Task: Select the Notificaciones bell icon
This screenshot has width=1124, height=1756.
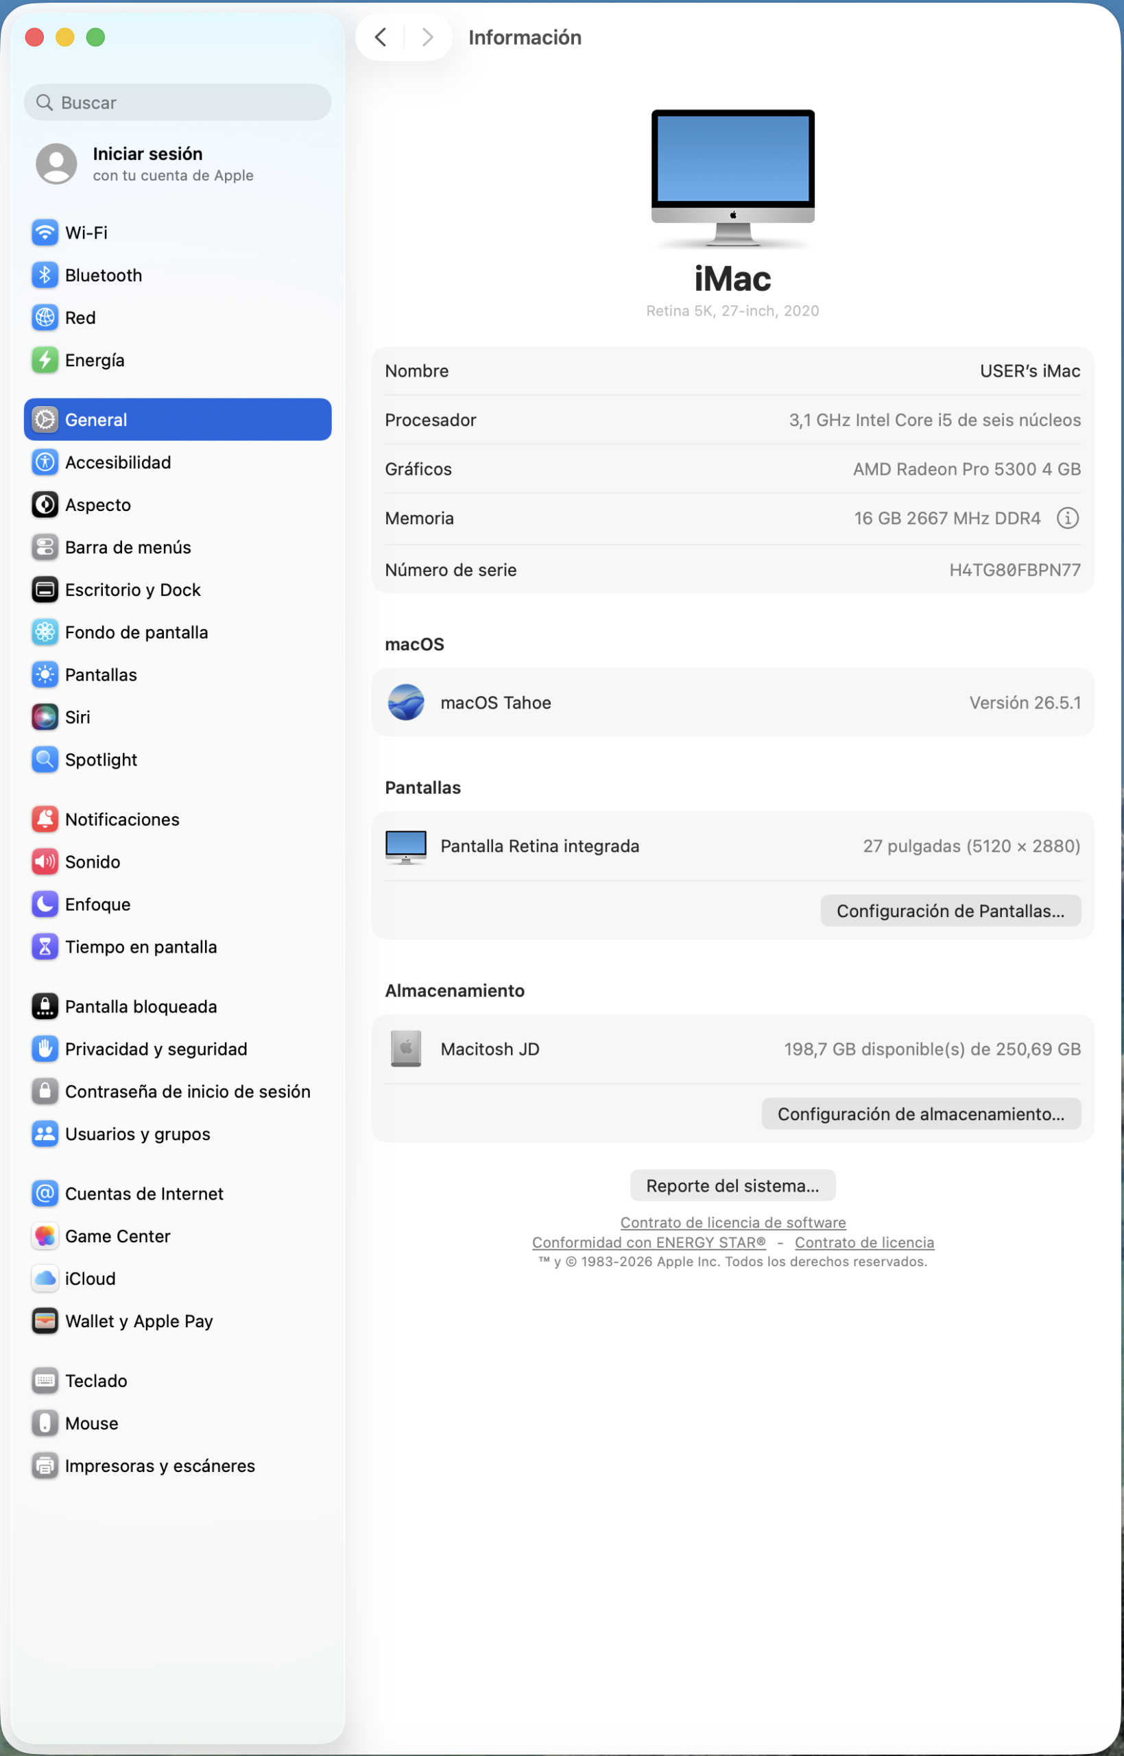Action: click(45, 819)
